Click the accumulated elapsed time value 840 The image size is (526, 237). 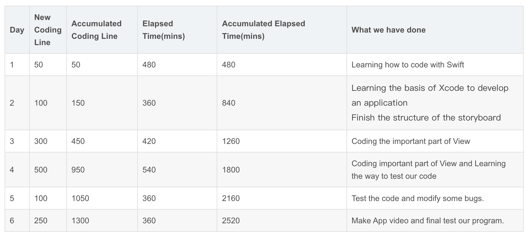click(x=229, y=103)
